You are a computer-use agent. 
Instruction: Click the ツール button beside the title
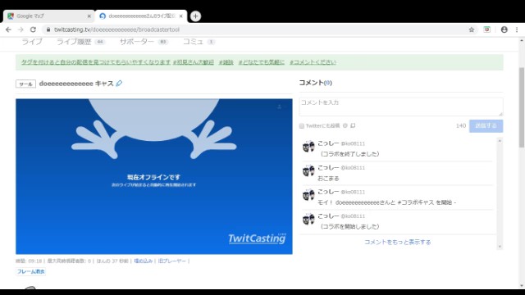(x=25, y=84)
